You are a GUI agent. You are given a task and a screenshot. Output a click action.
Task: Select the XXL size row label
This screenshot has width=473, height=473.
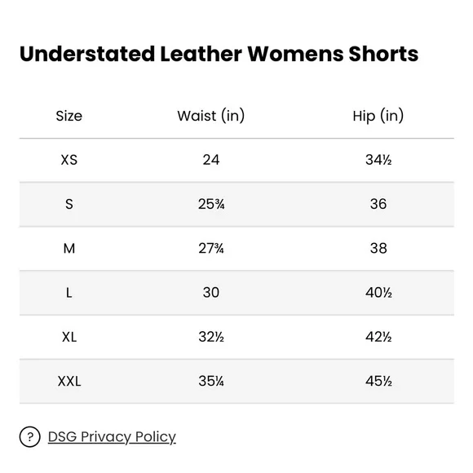coord(69,382)
